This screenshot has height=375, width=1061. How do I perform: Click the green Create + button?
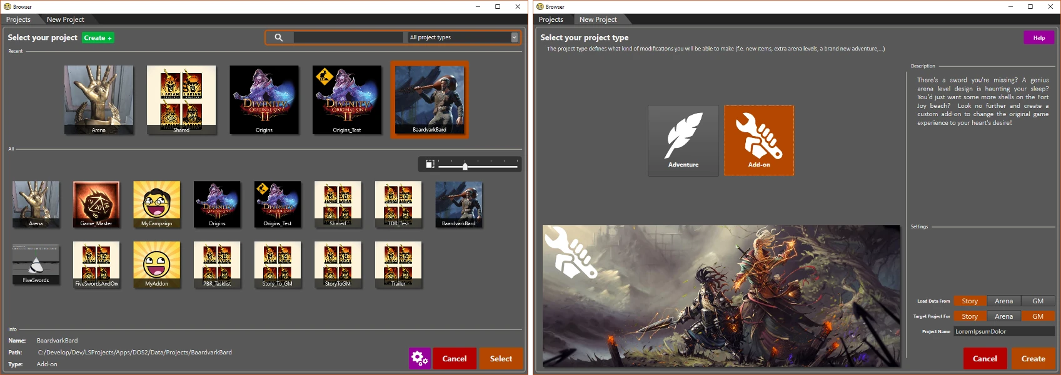(x=98, y=38)
